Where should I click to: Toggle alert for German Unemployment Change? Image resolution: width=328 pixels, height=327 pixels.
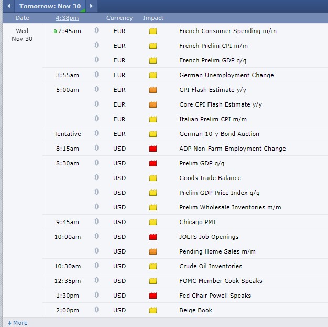point(96,75)
